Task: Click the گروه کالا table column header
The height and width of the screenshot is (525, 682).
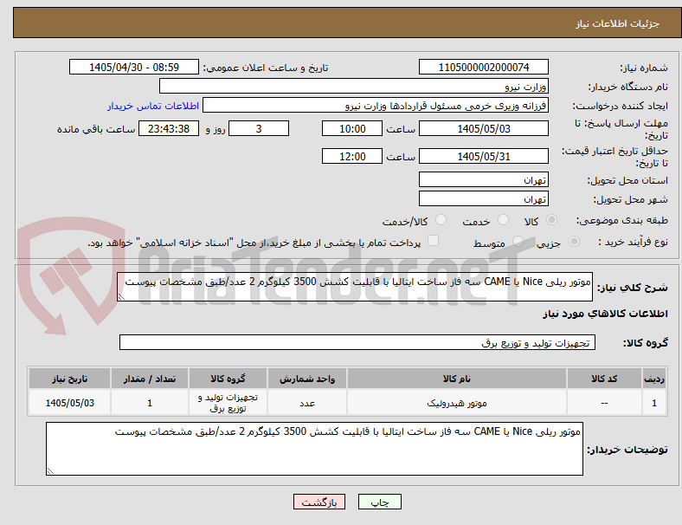Action: tap(228, 379)
